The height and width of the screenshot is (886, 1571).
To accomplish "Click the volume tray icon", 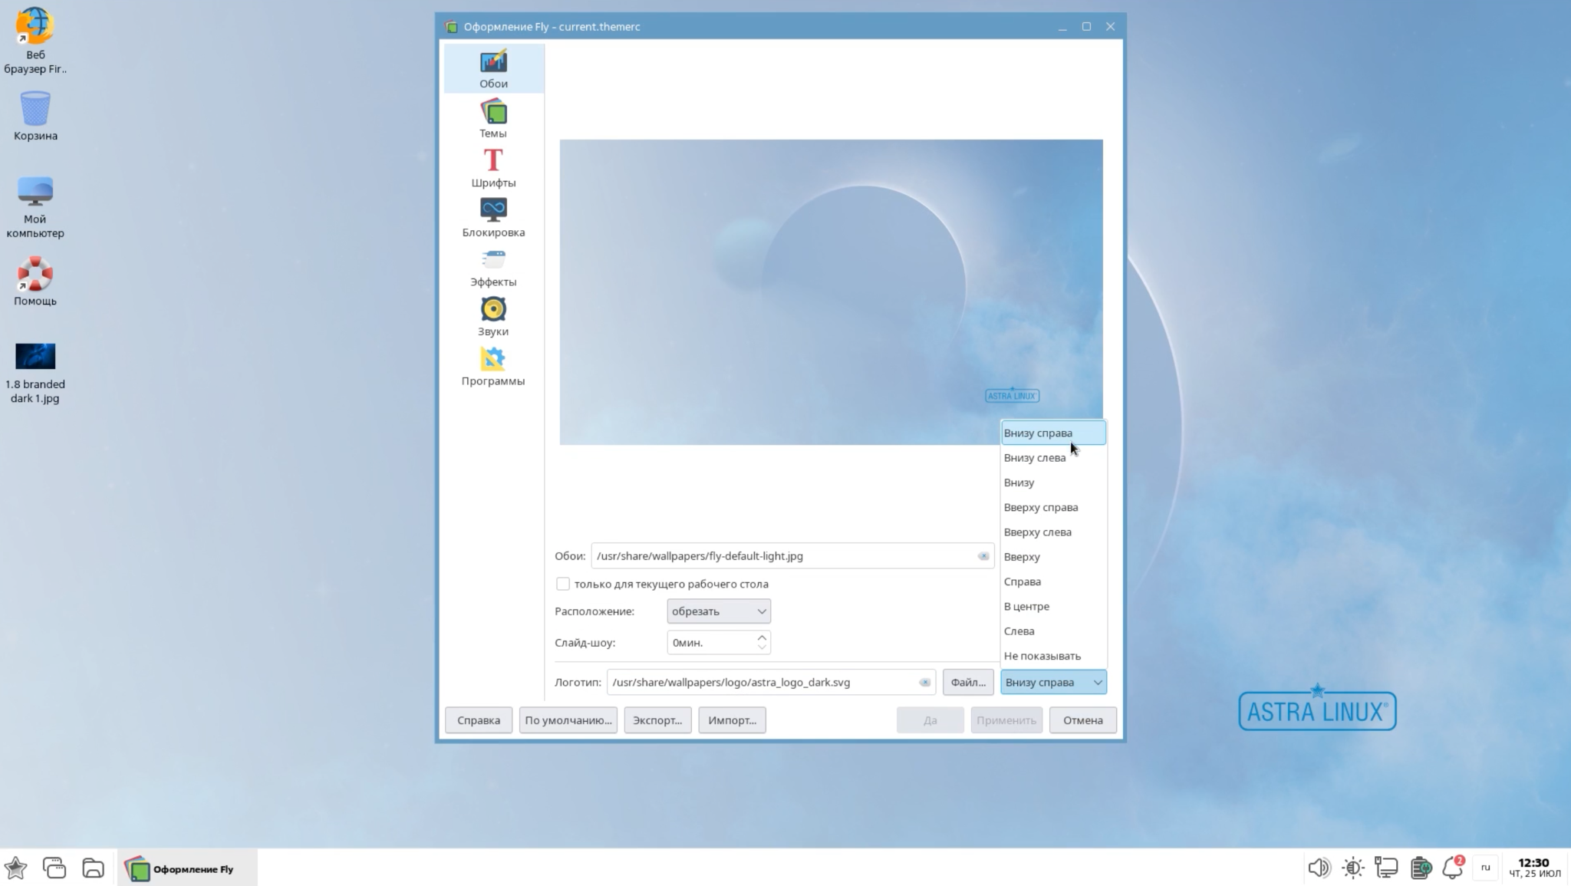I will [1318, 868].
